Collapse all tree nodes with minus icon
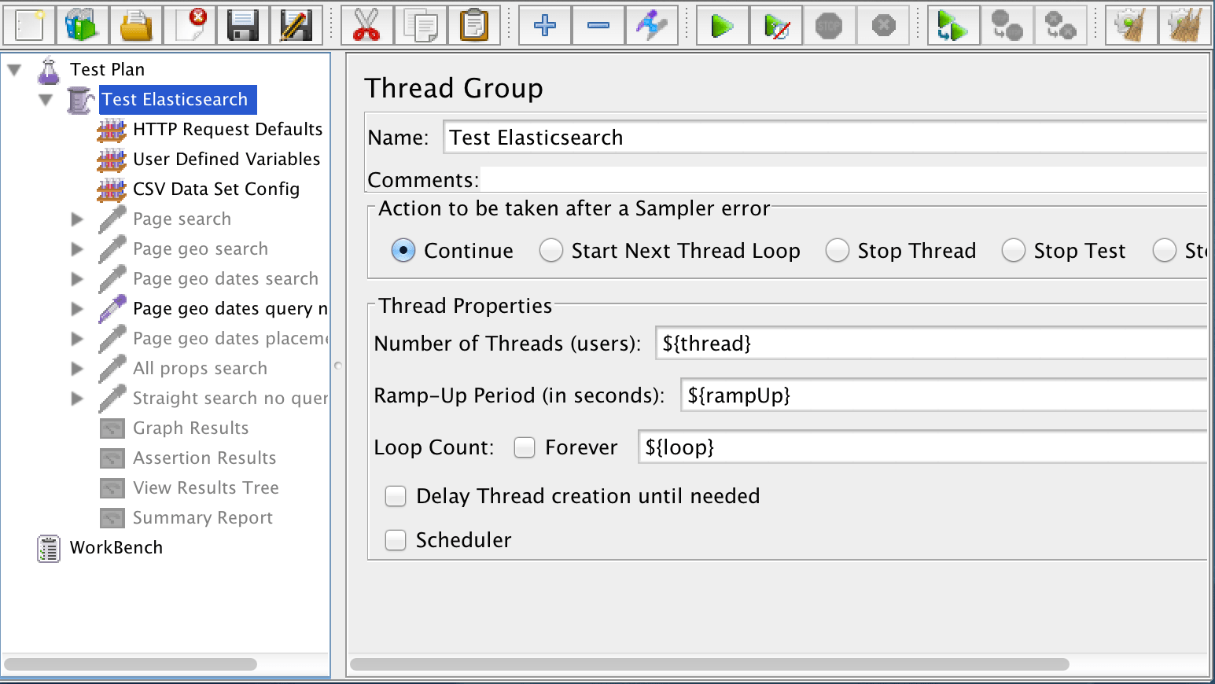This screenshot has width=1215, height=684. pyautogui.click(x=598, y=24)
